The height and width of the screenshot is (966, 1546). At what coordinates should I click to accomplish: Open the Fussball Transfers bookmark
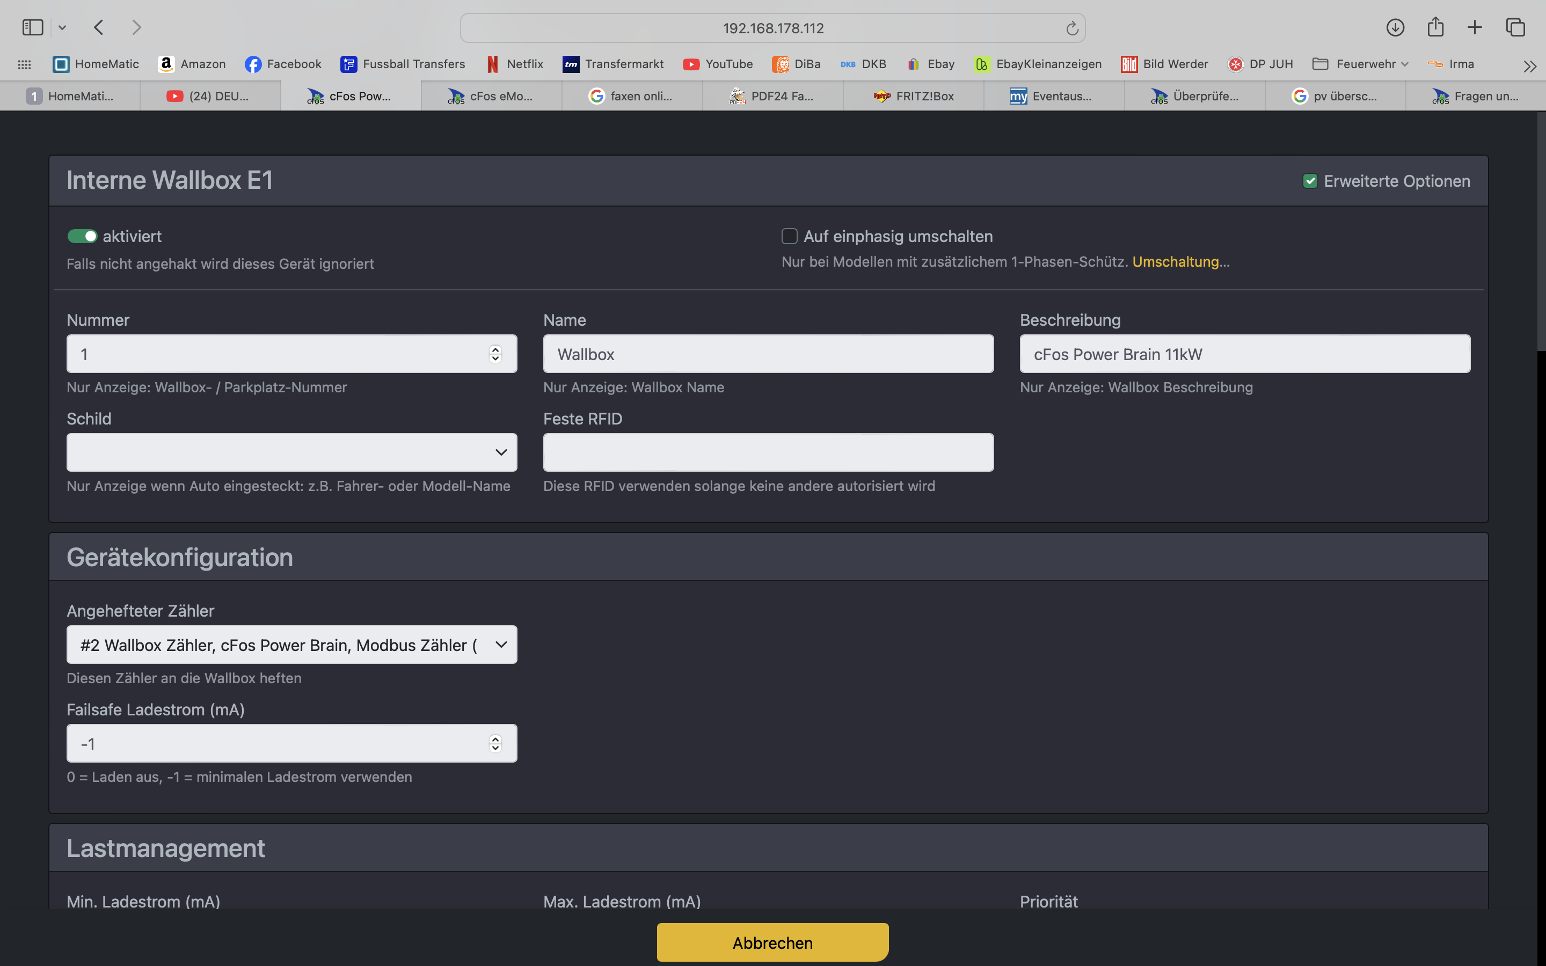[403, 64]
